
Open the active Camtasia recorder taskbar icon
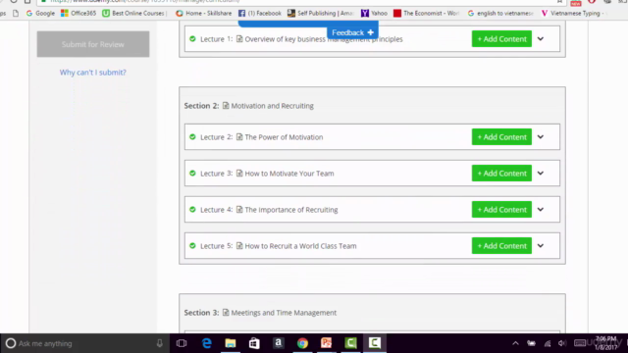coord(375,343)
